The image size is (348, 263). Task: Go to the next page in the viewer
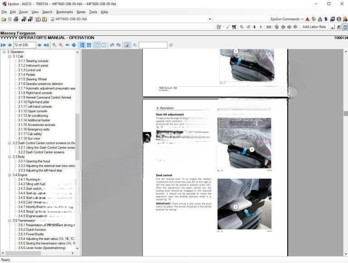(40, 45)
